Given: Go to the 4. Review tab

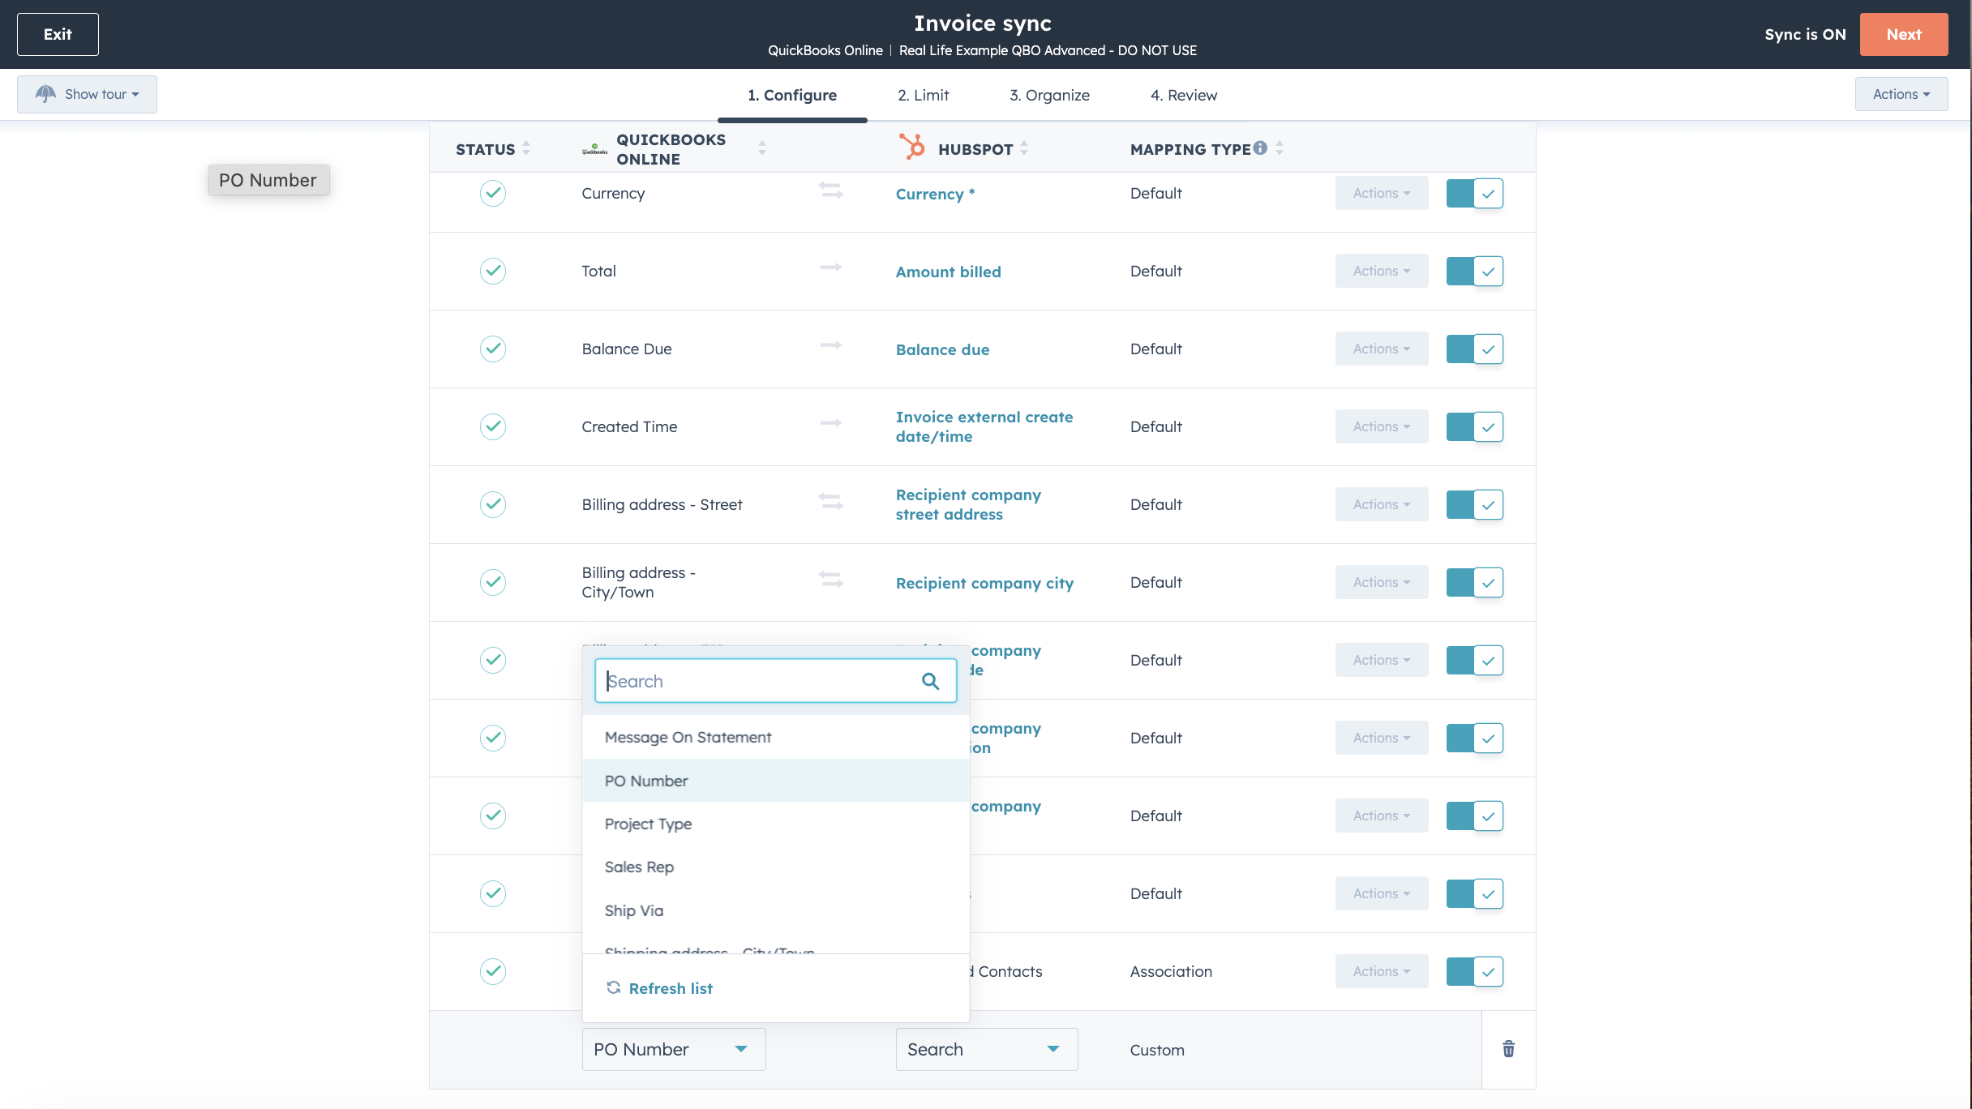Looking at the screenshot, I should click(1184, 95).
